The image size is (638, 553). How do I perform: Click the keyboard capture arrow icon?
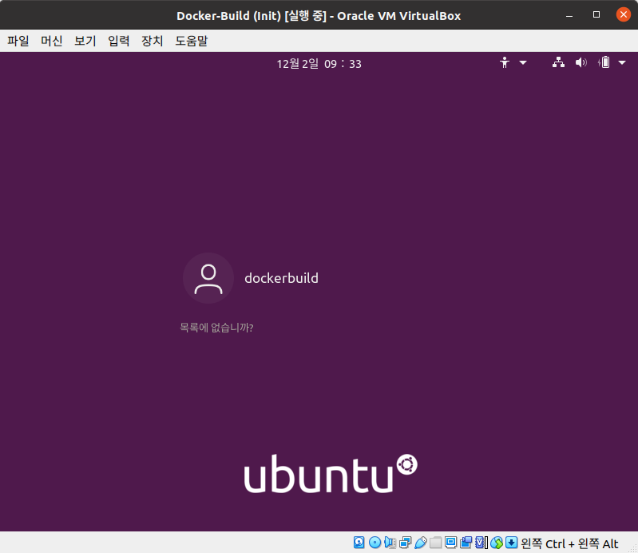pos(512,543)
